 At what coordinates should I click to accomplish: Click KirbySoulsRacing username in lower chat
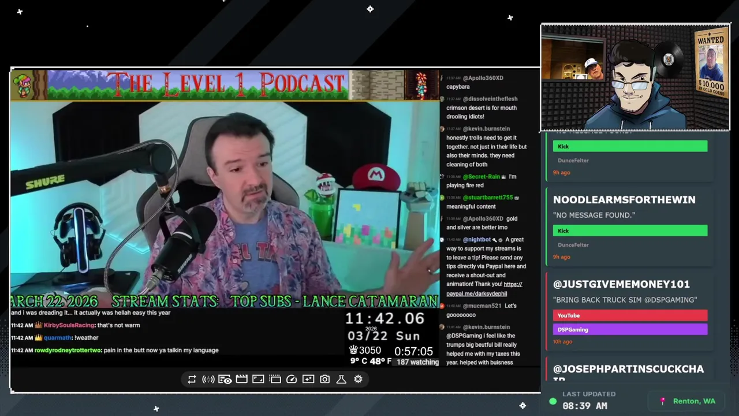(x=69, y=325)
